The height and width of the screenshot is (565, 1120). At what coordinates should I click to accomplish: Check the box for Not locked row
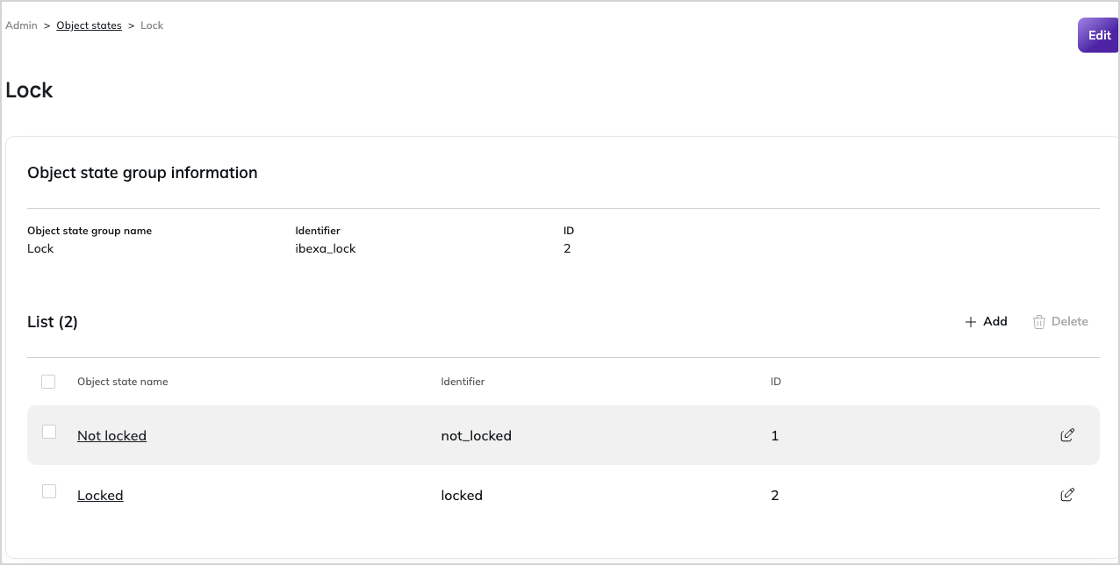49,432
